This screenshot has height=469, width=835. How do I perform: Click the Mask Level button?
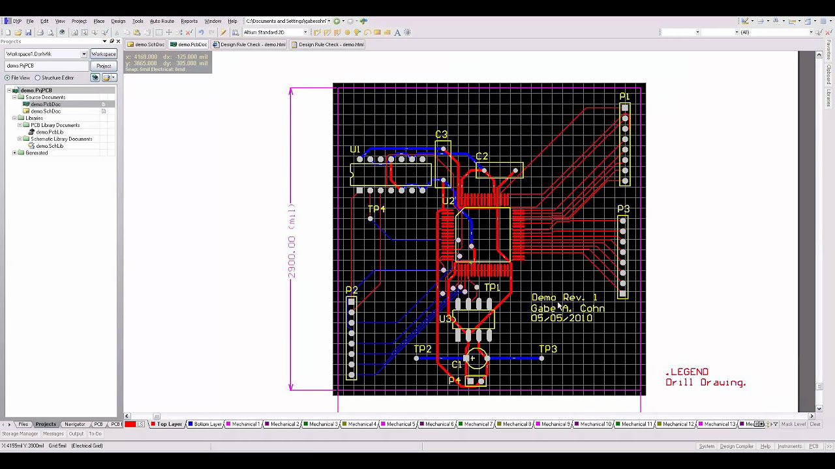click(793, 424)
